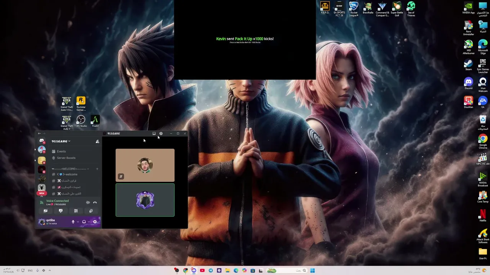Open Microsoft Edge desktop shortcut

click(x=483, y=47)
